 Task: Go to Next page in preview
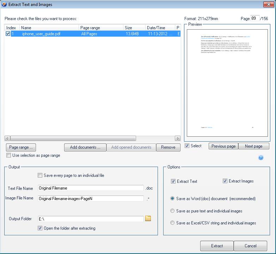[x=253, y=146]
